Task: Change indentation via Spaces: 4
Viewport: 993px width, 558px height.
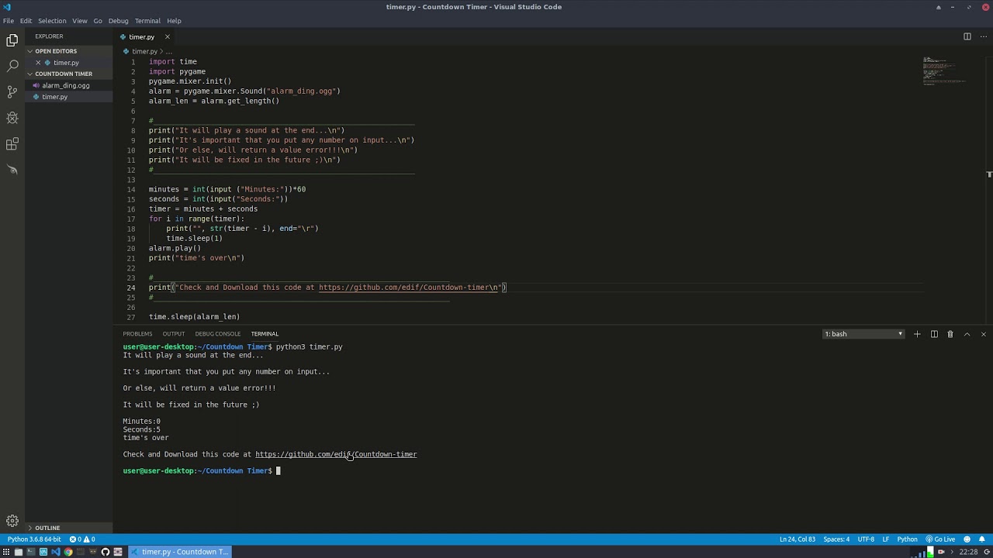Action: point(836,539)
